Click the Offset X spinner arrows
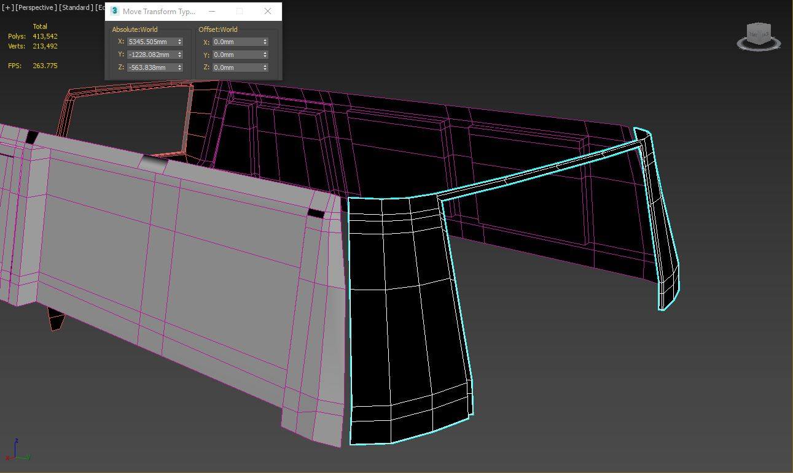This screenshot has width=793, height=473. coord(265,42)
